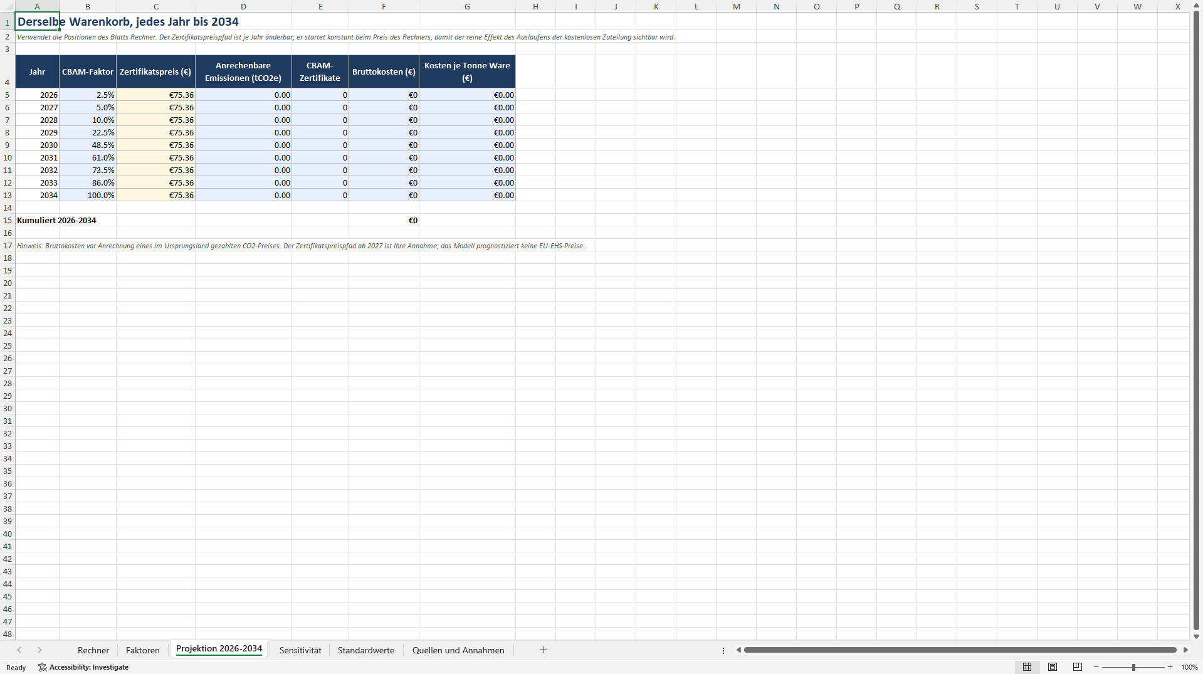The height and width of the screenshot is (674, 1203).
Task: Switch to Page Layout view
Action: [x=1053, y=667]
